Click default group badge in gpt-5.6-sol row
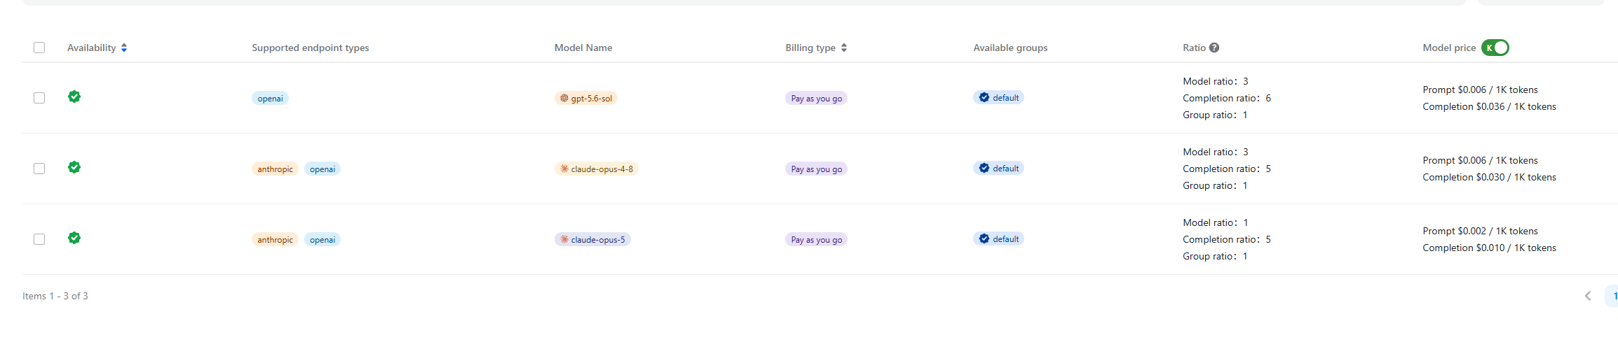This screenshot has width=1618, height=349. tap(998, 98)
